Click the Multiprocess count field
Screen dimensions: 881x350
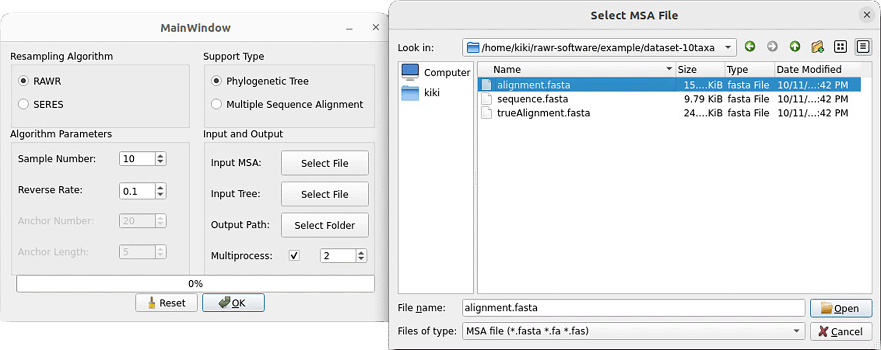tap(338, 256)
